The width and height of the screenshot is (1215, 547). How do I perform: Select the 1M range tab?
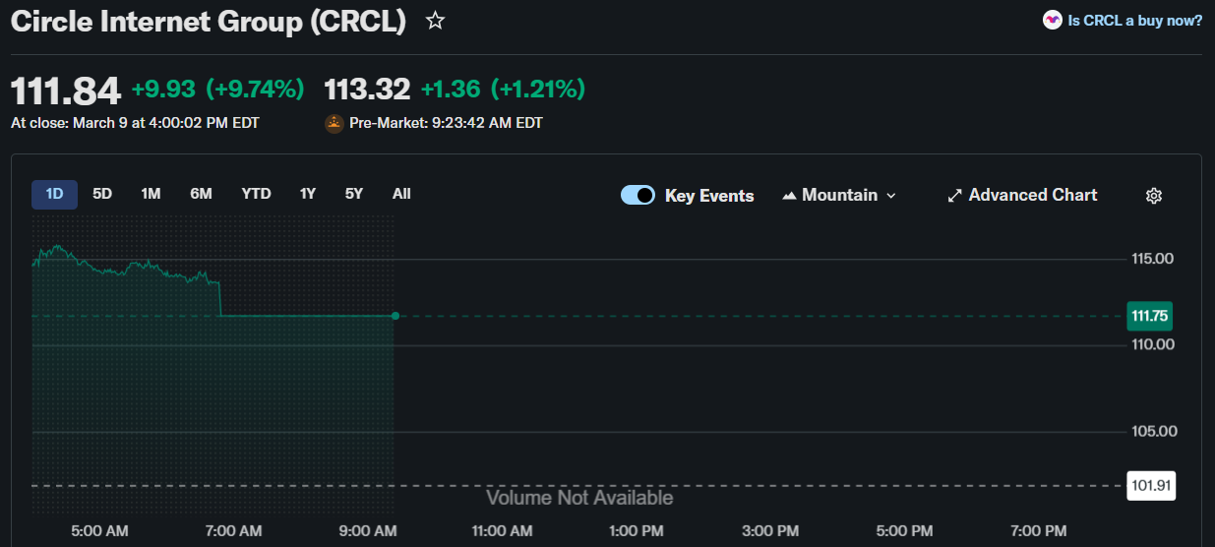coord(151,194)
